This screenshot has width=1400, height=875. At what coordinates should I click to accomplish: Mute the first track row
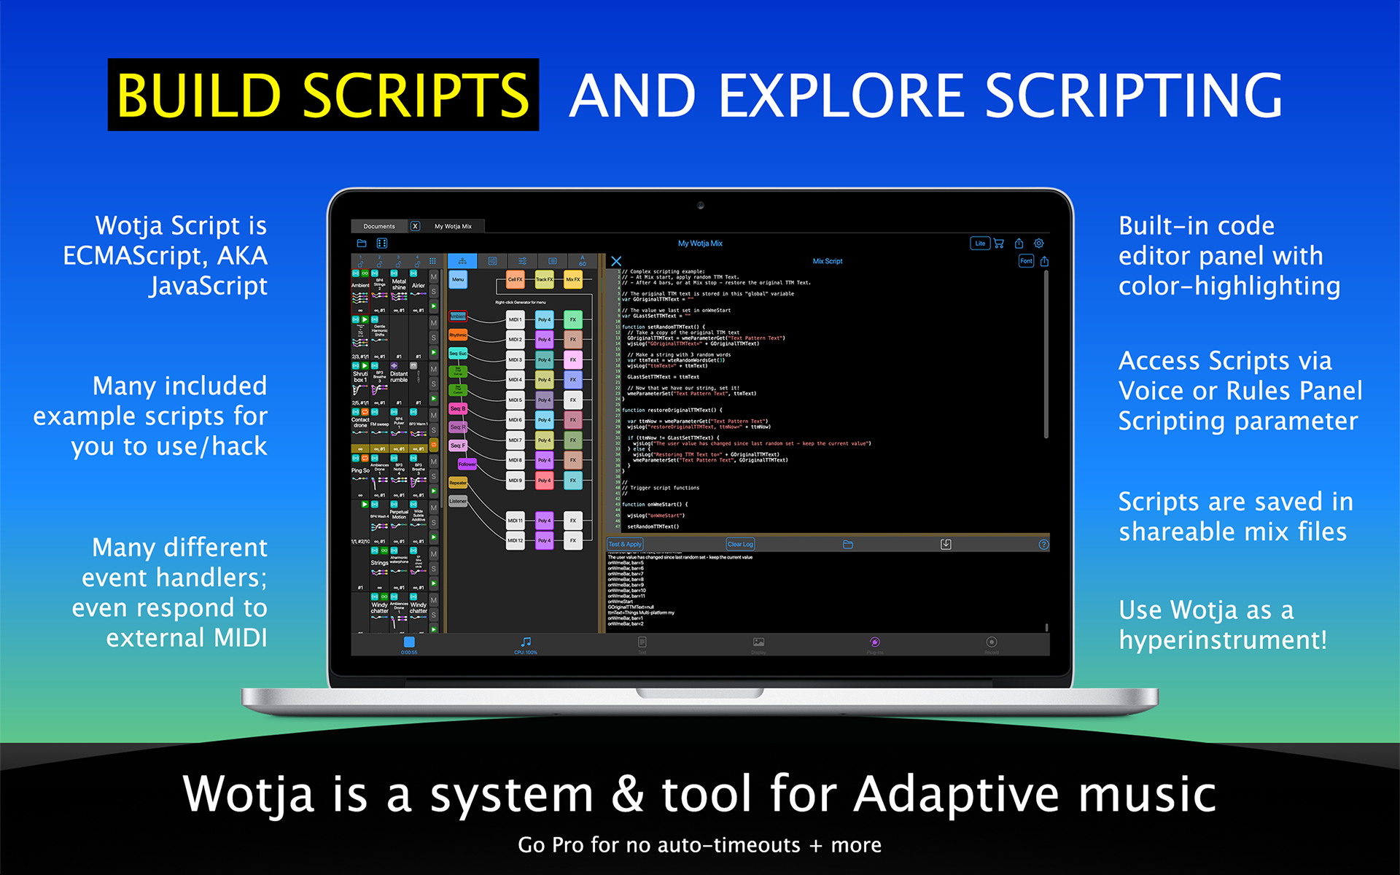pos(434,277)
